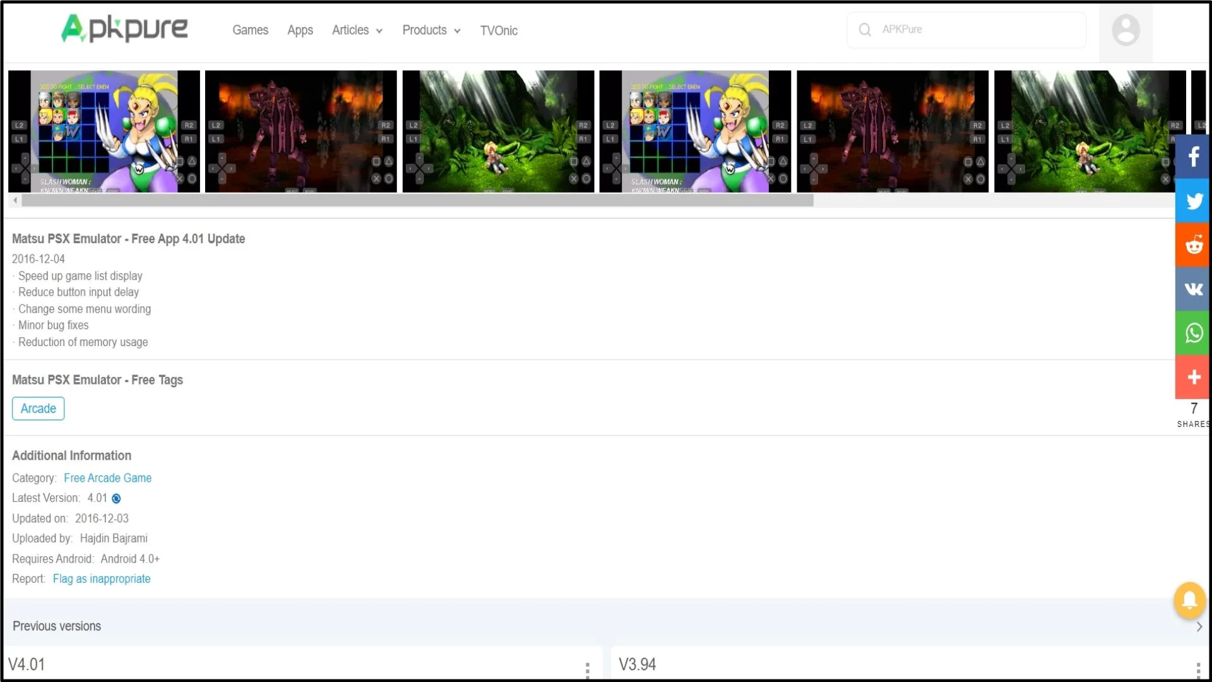Click the search input field
This screenshot has height=682, width=1212.
click(x=979, y=29)
